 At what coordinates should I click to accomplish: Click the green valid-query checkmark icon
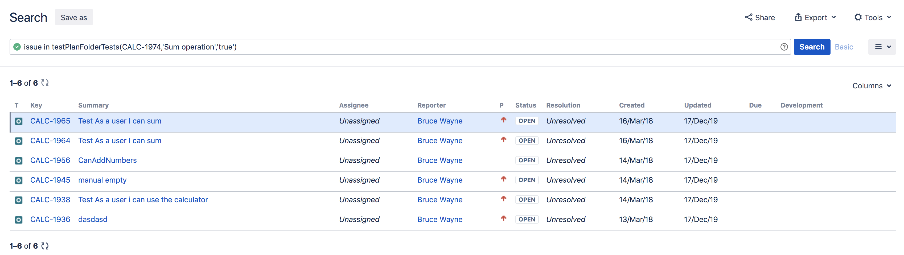[17, 47]
